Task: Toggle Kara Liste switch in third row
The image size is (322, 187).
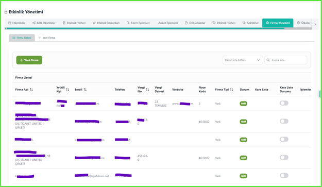Action: pos(284,140)
